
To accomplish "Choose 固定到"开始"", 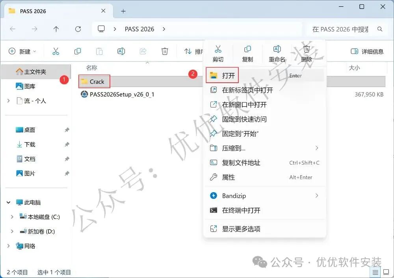I will 265,133.
